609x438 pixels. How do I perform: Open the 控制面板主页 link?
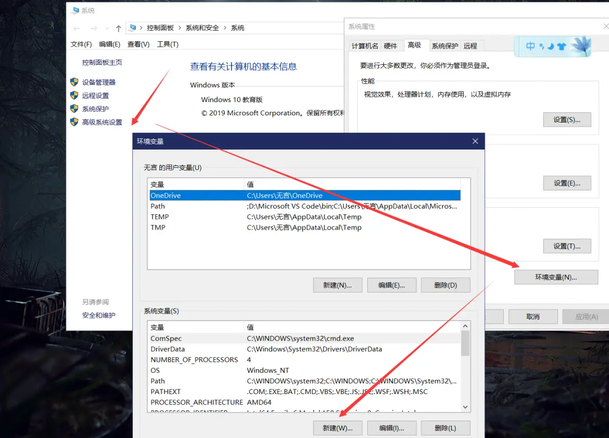[x=102, y=62]
